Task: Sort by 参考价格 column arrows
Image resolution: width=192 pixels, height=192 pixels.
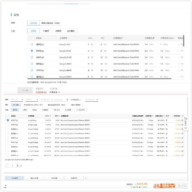Action: coord(183,116)
